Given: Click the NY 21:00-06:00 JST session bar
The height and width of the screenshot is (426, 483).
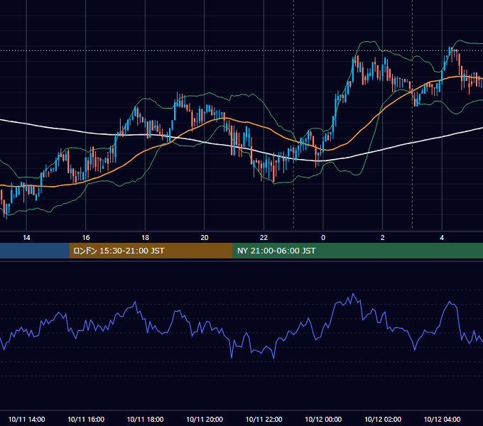Looking at the screenshot, I should point(357,251).
